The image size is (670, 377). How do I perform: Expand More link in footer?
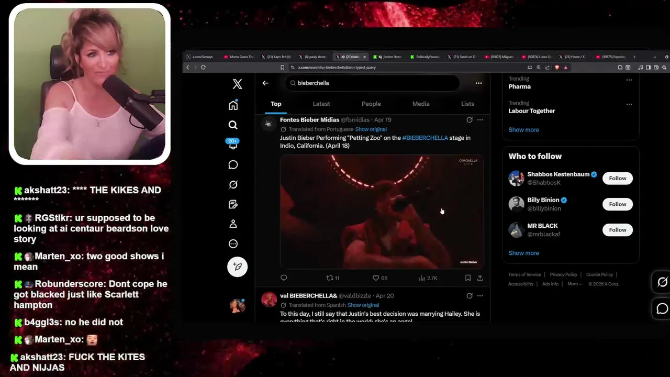pyautogui.click(x=575, y=284)
